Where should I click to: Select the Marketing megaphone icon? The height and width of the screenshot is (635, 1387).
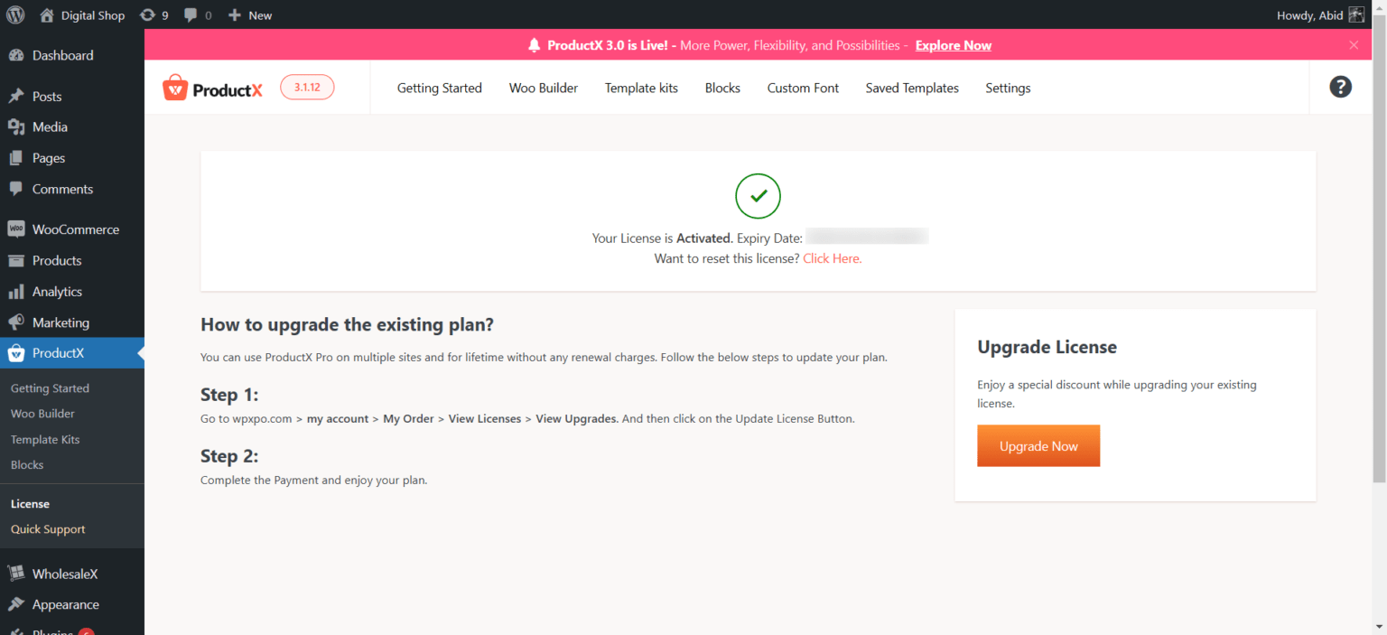coord(18,322)
